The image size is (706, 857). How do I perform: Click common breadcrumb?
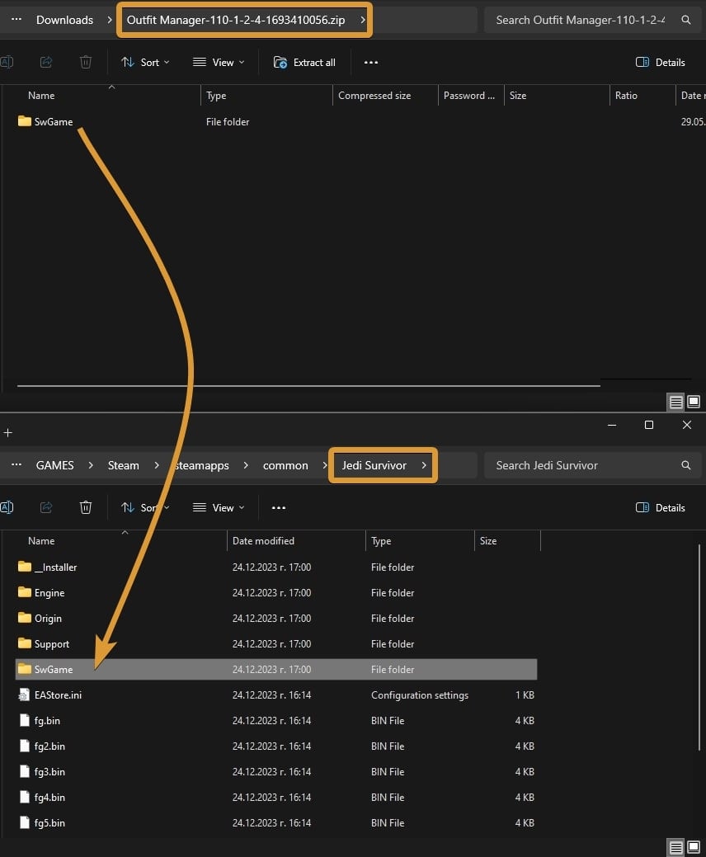tap(285, 466)
